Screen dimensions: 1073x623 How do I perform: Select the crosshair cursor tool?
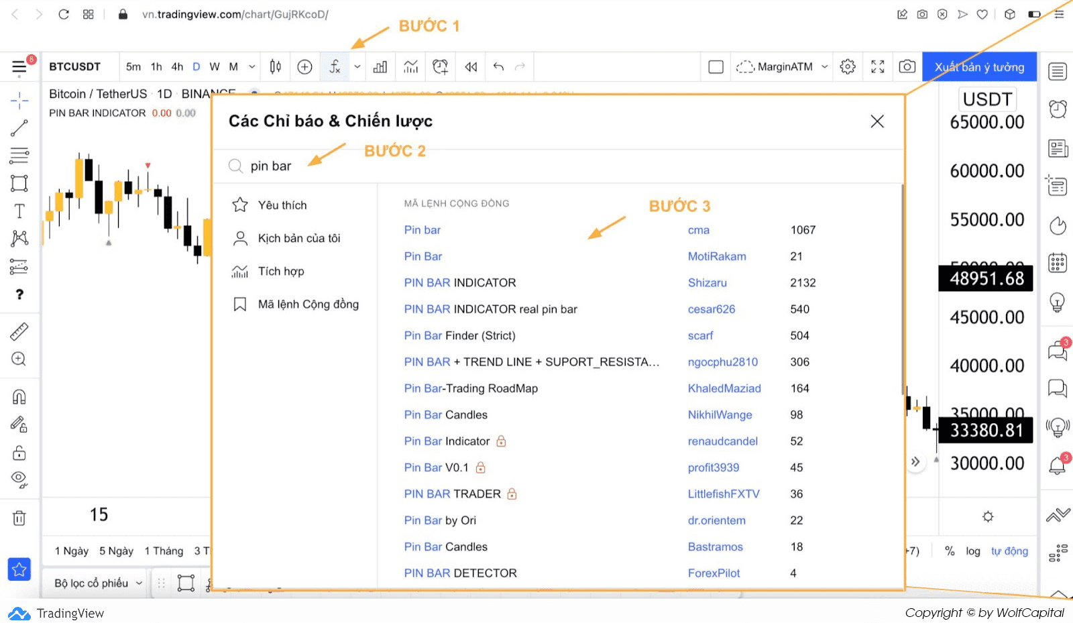point(19,101)
